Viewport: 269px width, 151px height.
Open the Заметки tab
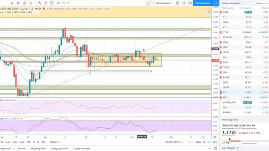click(x=21, y=148)
